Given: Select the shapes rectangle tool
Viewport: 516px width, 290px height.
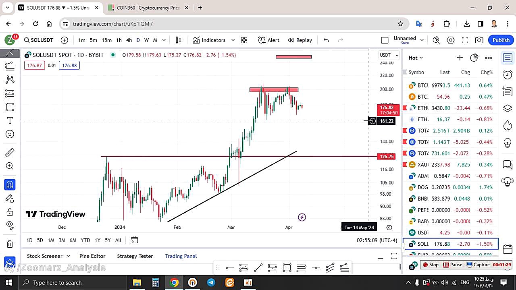Looking at the screenshot, I should (10, 107).
